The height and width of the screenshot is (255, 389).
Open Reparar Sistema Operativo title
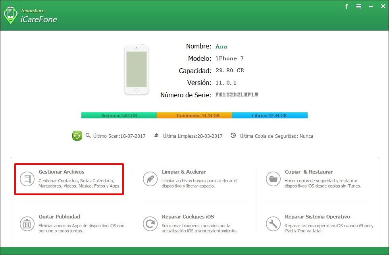tap(317, 217)
